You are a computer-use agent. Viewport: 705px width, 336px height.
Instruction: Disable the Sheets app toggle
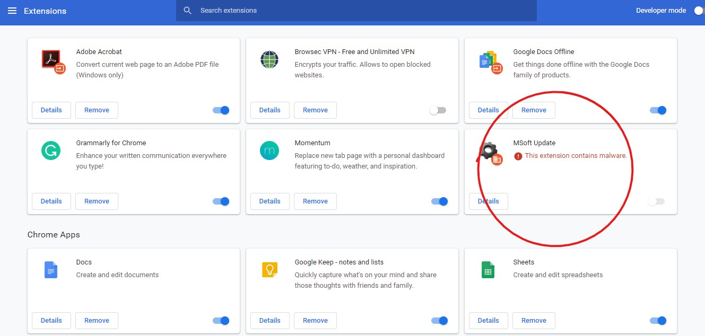(x=658, y=321)
